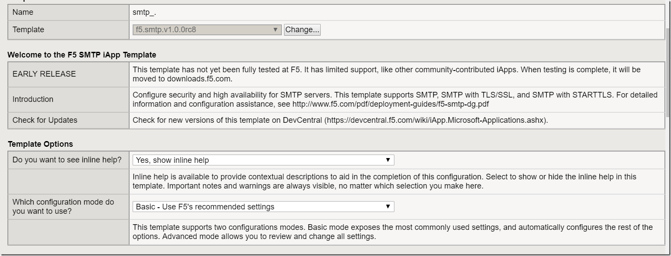Click 'Which configuration mode do you want to use?' label
Screen dimensions: 671x256
(63, 206)
